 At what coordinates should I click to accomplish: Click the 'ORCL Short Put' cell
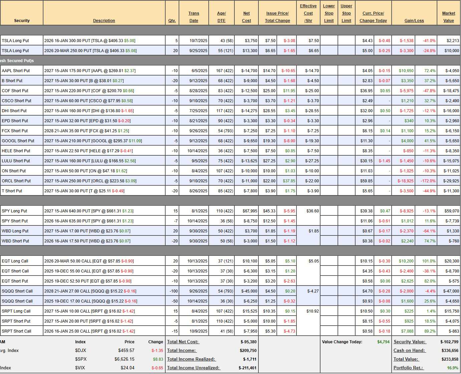(x=22, y=181)
